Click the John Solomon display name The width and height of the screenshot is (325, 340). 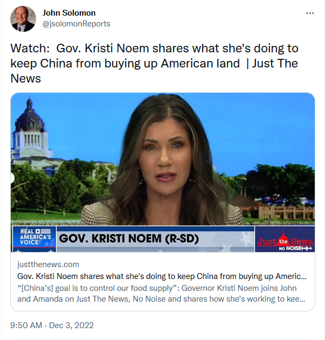click(69, 13)
